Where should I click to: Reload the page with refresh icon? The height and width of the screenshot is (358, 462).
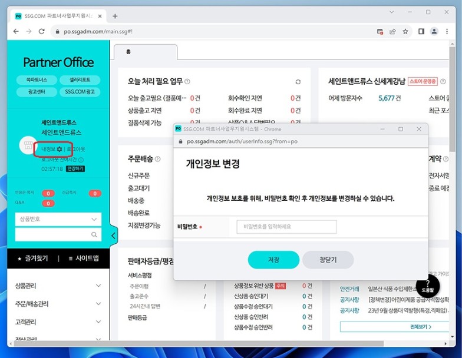(41, 32)
